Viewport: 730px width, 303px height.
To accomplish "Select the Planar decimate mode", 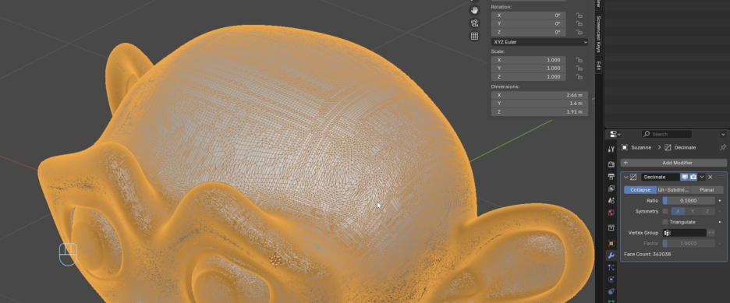I will (707, 189).
